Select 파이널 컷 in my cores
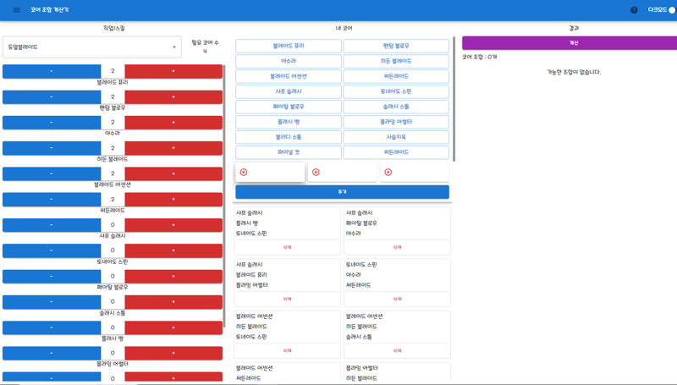 pos(289,152)
